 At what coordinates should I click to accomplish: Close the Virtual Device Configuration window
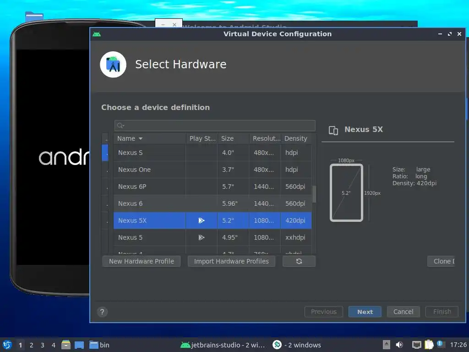(x=459, y=34)
